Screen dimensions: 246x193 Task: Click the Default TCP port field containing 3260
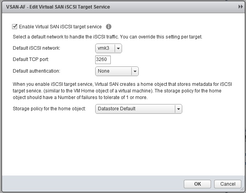[103, 59]
